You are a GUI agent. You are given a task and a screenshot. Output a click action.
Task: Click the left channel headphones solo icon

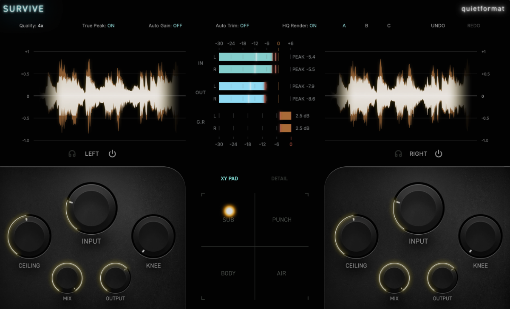[x=72, y=154]
